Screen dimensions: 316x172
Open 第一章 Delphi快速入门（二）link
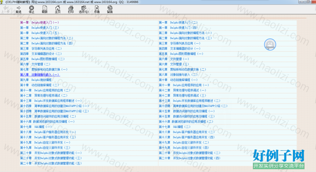[178, 23]
